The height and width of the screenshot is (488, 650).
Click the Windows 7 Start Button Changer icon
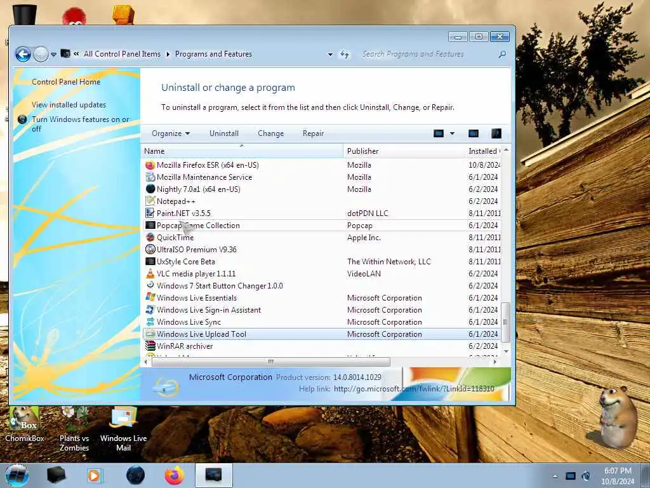150,285
